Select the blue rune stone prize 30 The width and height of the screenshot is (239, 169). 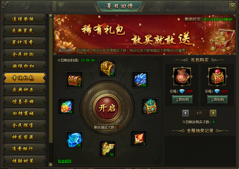(75, 139)
